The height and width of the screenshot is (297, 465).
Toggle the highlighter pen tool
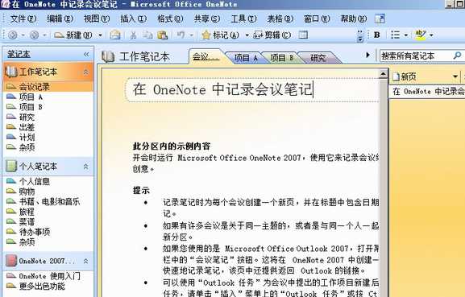click(x=421, y=35)
